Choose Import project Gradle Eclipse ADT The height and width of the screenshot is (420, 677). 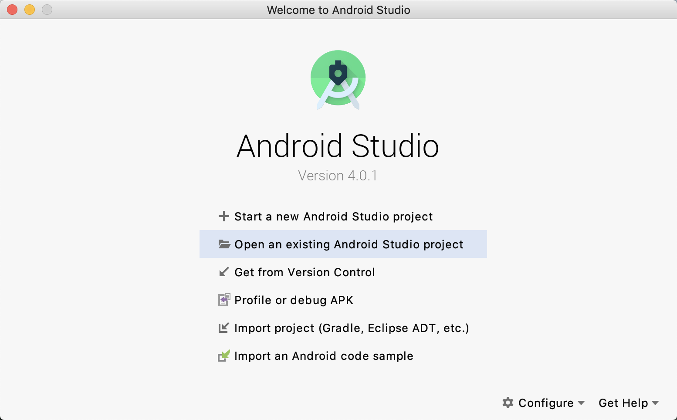point(352,328)
